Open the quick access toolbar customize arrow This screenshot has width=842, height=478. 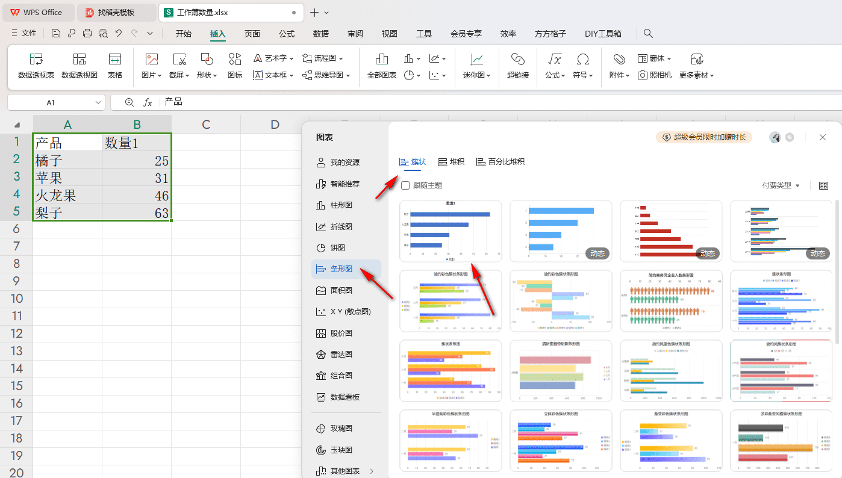click(x=150, y=34)
